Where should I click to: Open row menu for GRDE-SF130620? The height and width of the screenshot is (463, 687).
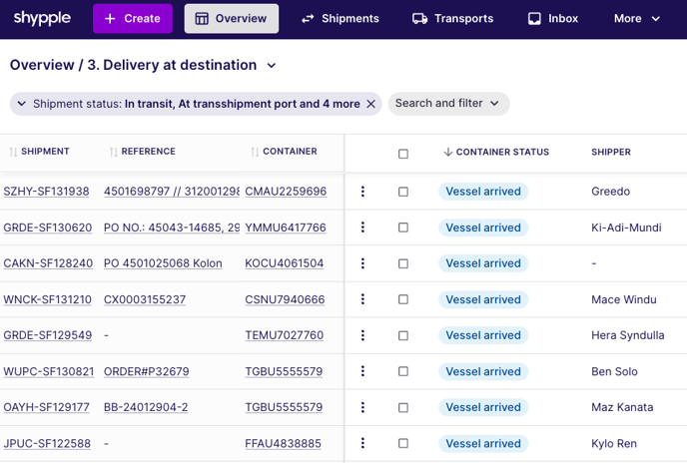(x=362, y=228)
